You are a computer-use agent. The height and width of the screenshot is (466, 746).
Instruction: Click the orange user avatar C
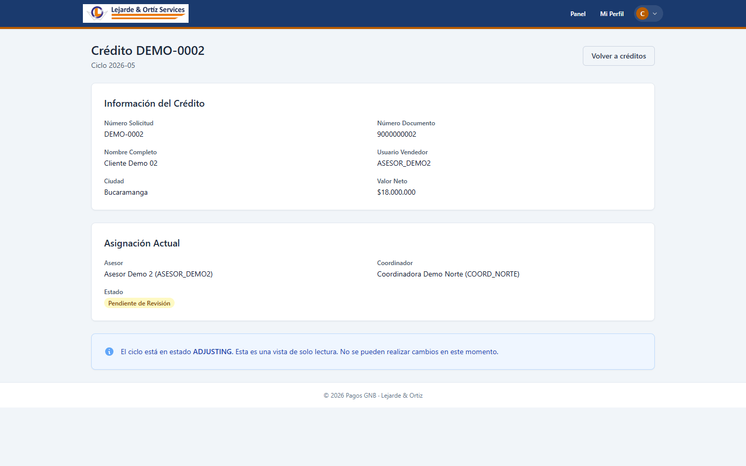pyautogui.click(x=642, y=14)
